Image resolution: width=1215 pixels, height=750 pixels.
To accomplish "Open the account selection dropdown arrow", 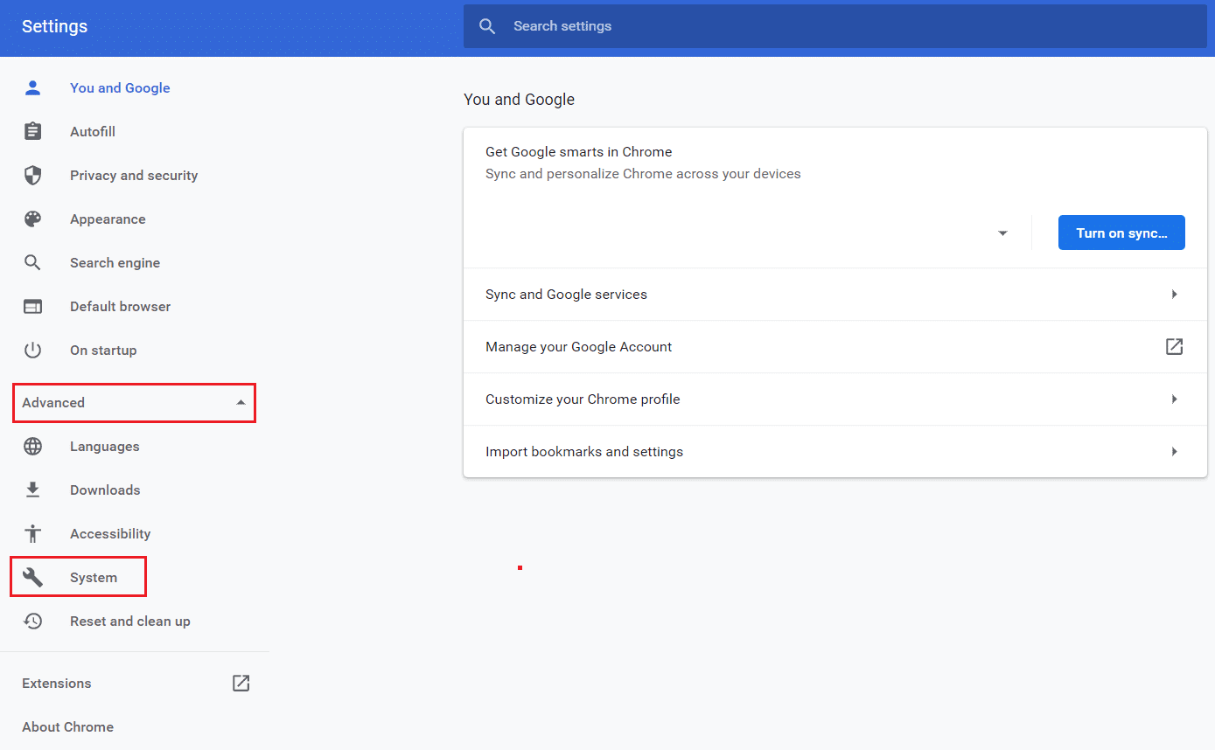I will [x=1002, y=233].
